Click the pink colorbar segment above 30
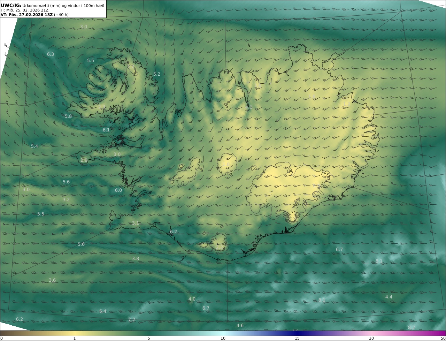Viewport: 446px width, 341px height. tap(371, 333)
